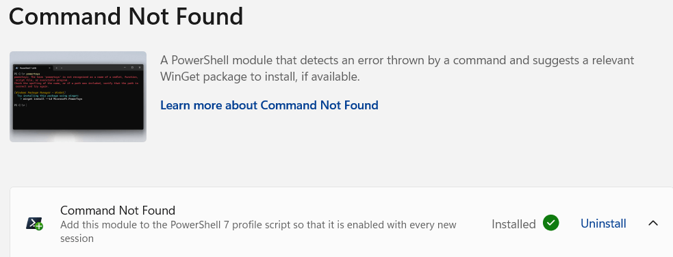Click the Command Not Found page heading

click(126, 16)
